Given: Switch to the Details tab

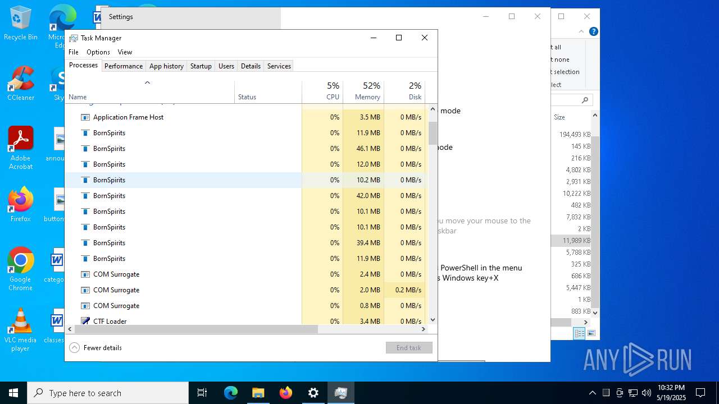Looking at the screenshot, I should click(251, 66).
